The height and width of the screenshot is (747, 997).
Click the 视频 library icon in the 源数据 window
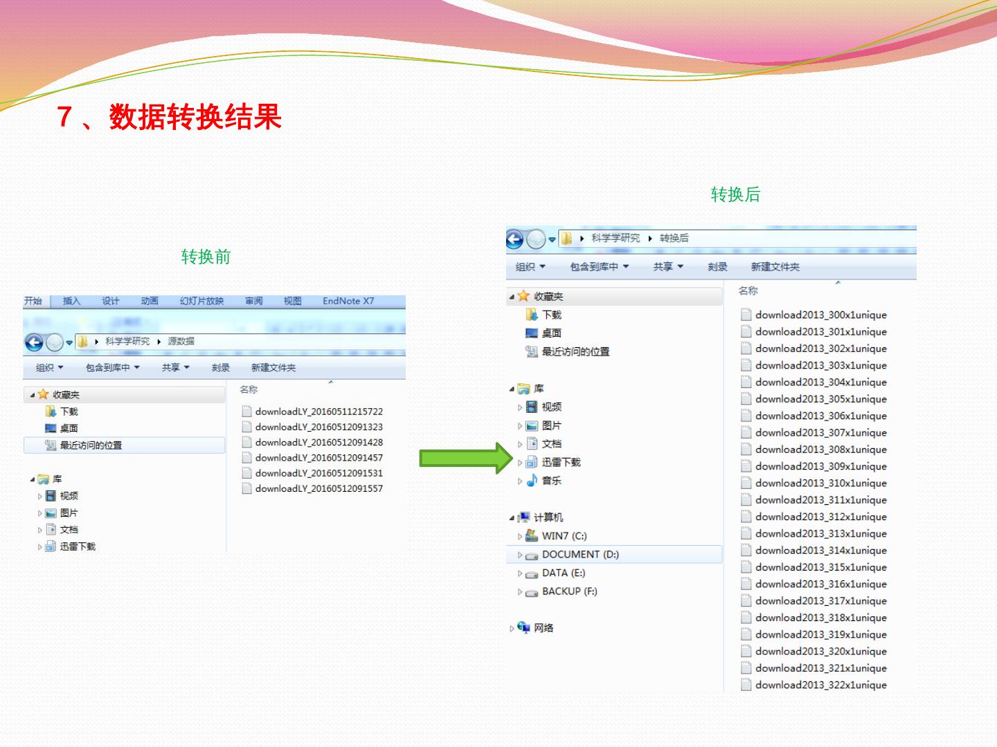click(x=51, y=496)
